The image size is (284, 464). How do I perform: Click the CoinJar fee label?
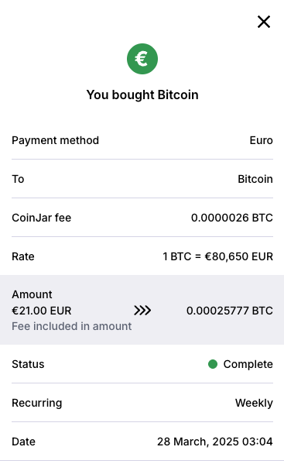point(41,218)
